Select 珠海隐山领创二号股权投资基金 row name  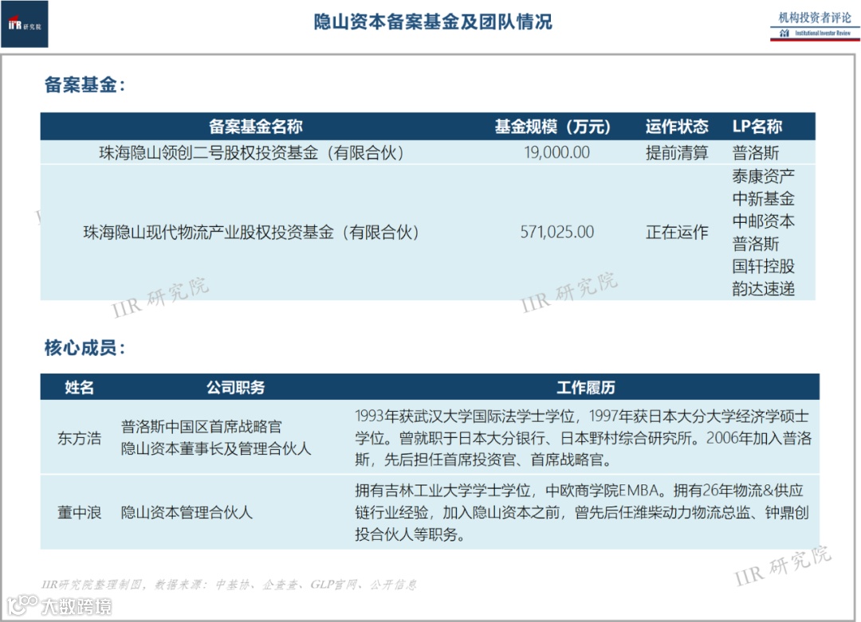[x=251, y=152]
